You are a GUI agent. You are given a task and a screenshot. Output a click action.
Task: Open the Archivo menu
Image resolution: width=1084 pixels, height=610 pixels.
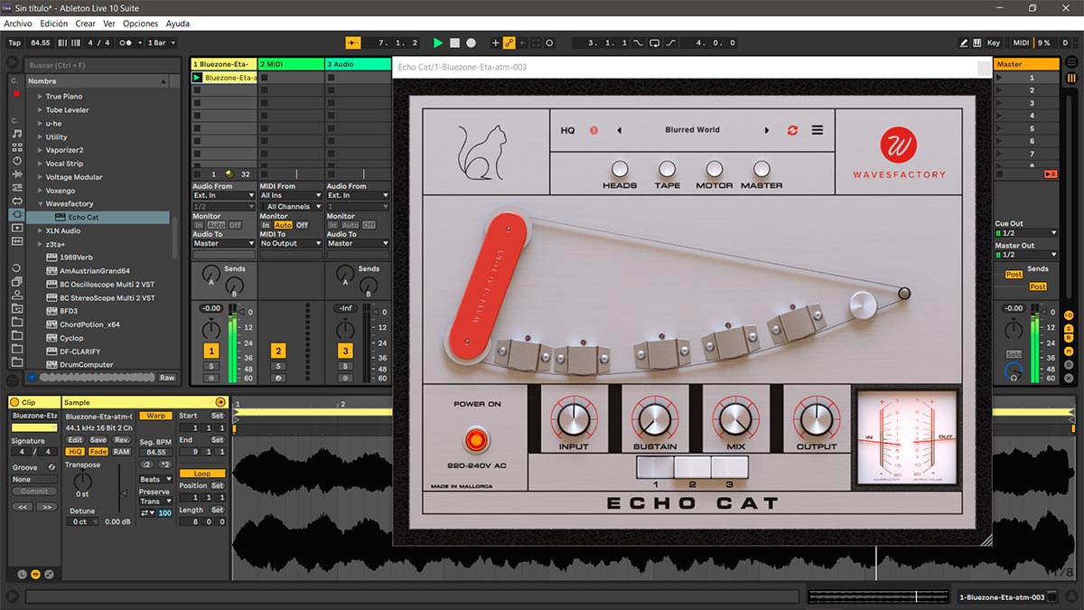(18, 23)
